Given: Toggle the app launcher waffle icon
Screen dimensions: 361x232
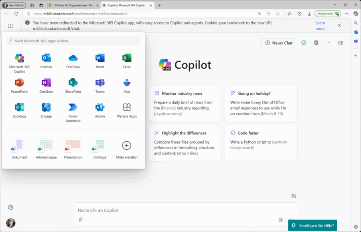Looking at the screenshot, I should tap(10, 26).
